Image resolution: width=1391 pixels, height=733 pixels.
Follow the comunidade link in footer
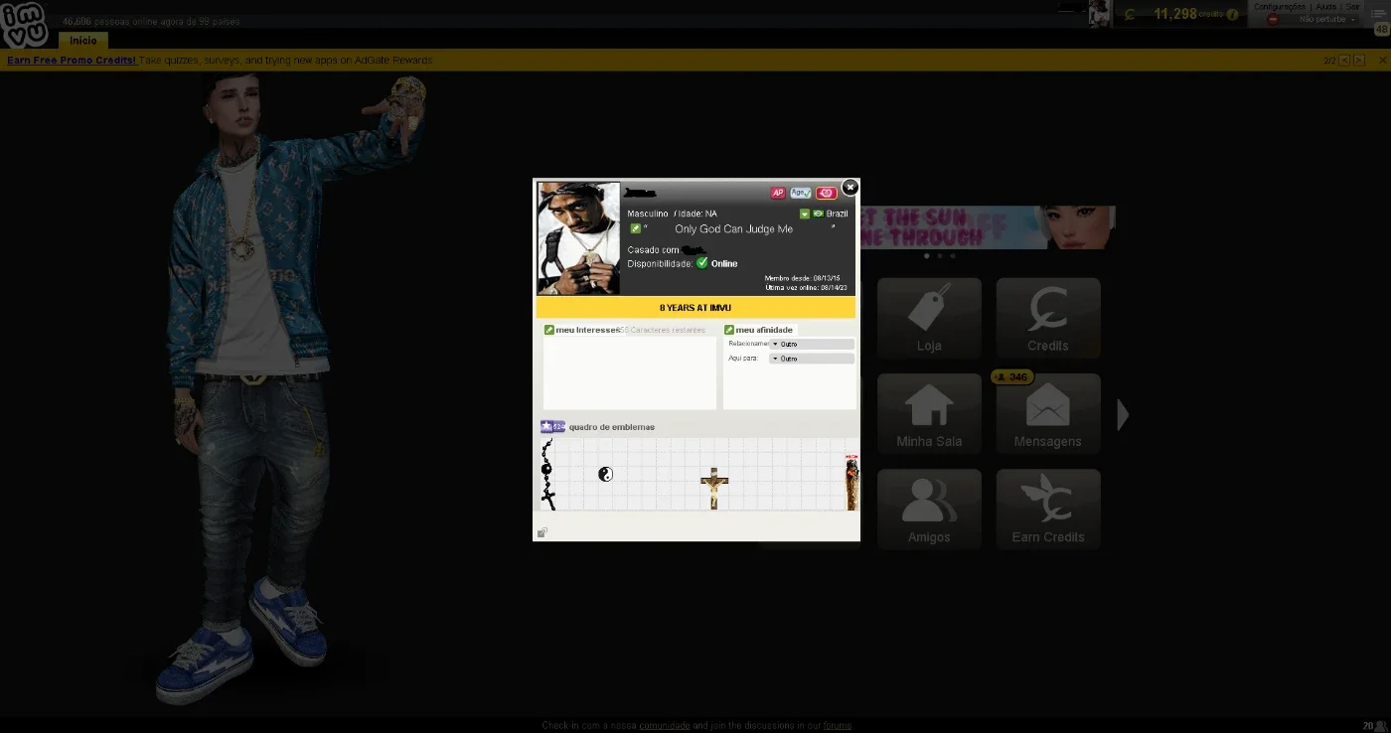[664, 726]
